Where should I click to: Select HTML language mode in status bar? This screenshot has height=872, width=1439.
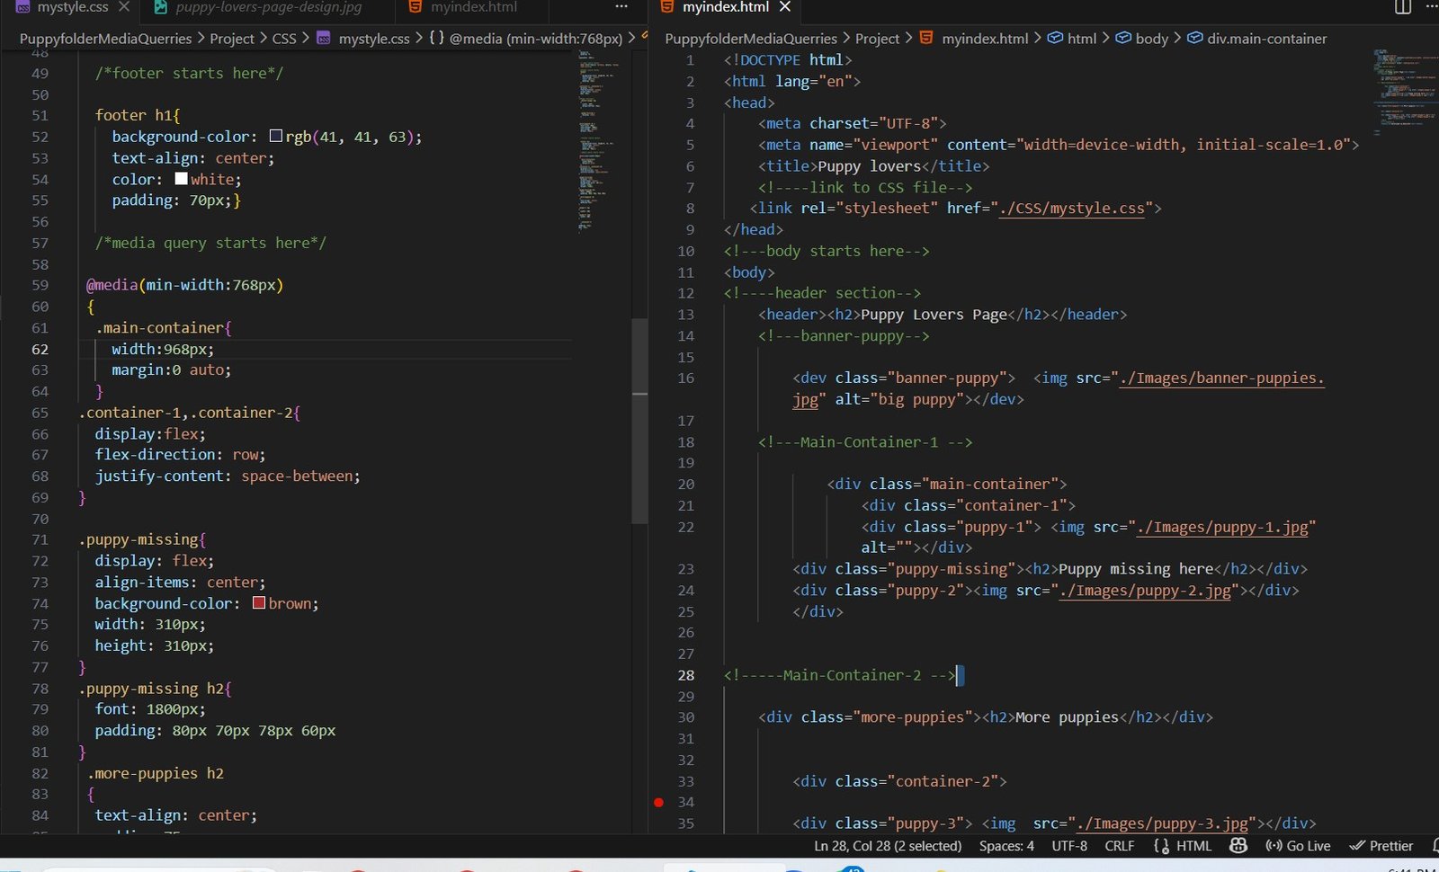(1193, 846)
